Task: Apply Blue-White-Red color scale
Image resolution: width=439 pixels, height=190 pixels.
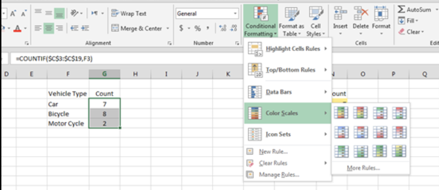Action: click(x=341, y=132)
